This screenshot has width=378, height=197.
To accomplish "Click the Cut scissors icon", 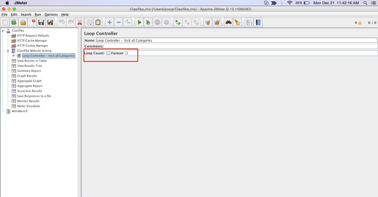I will coord(80,23).
